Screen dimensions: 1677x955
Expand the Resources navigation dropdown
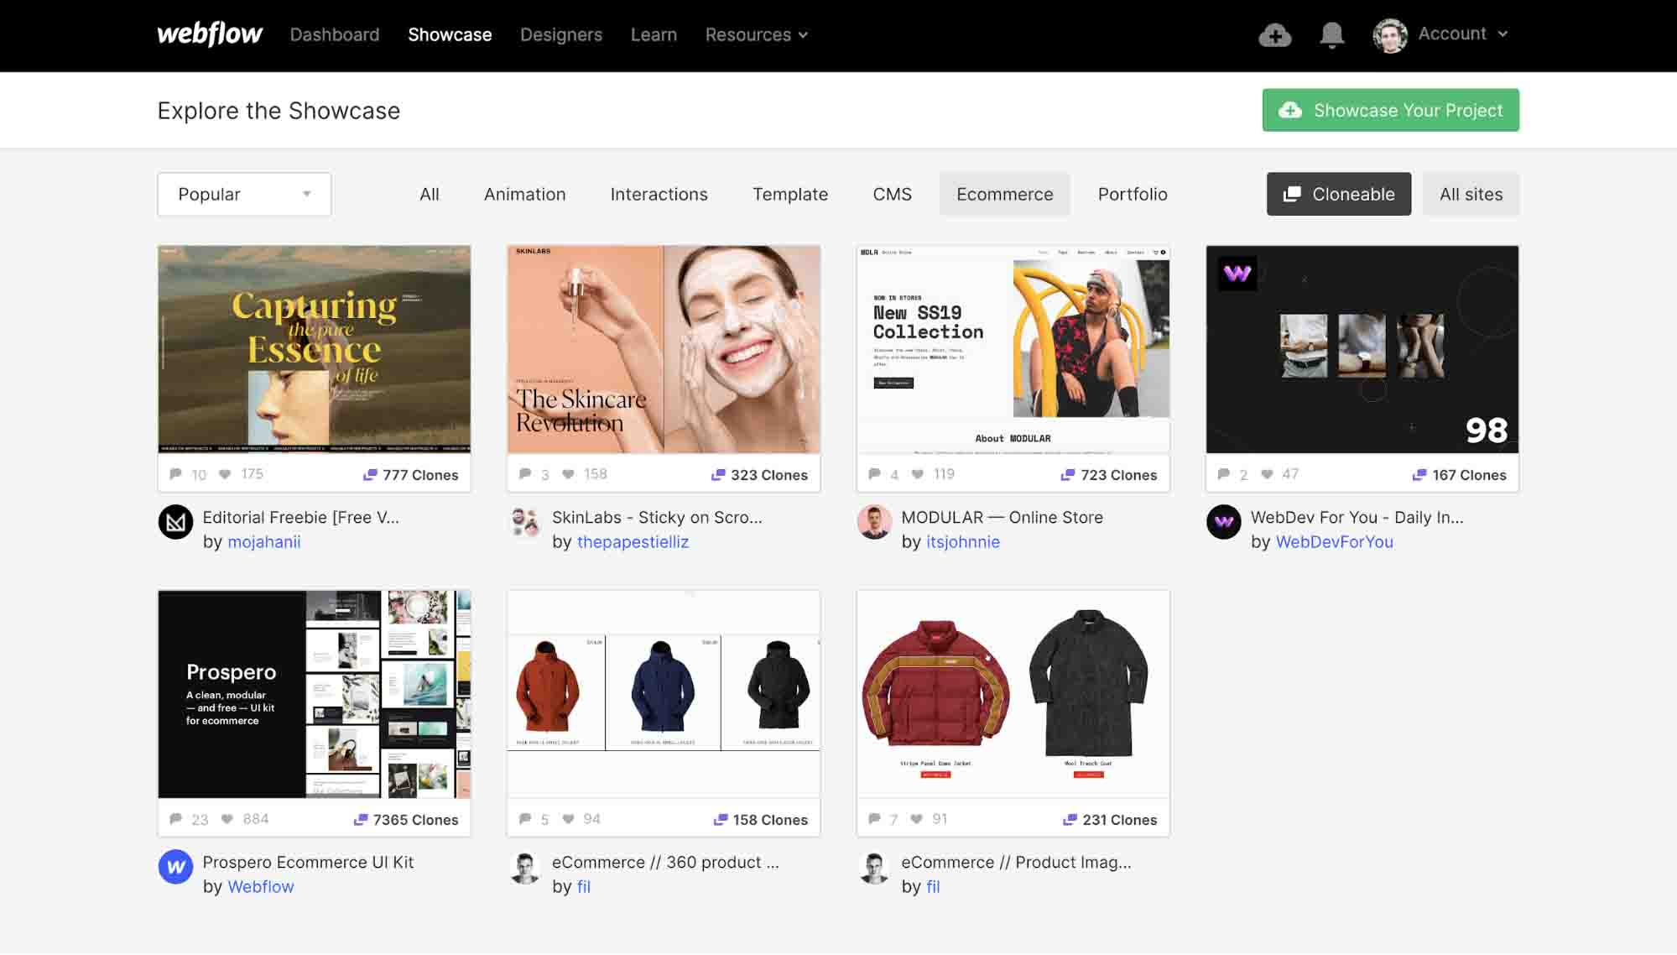point(757,34)
